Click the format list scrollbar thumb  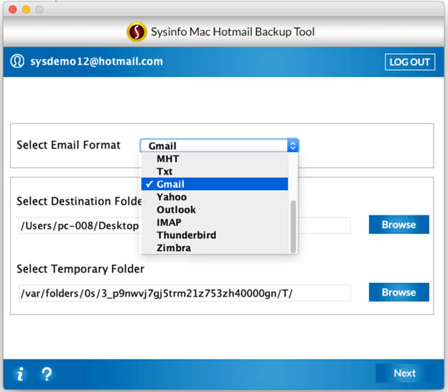coord(293,227)
